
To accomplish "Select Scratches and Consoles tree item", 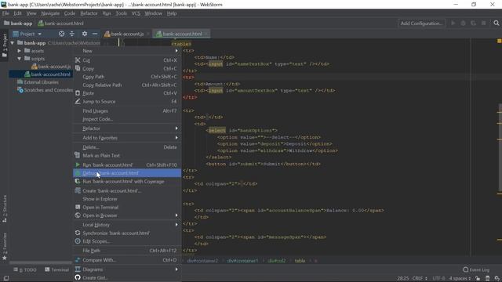I will pos(45,90).
